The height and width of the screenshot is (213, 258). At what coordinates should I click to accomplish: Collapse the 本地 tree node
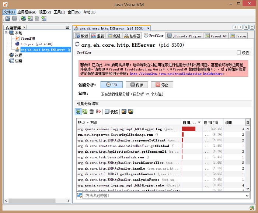pyautogui.click(x=7, y=33)
